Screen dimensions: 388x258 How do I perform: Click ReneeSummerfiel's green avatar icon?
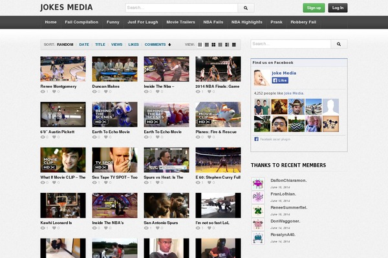(x=258, y=211)
